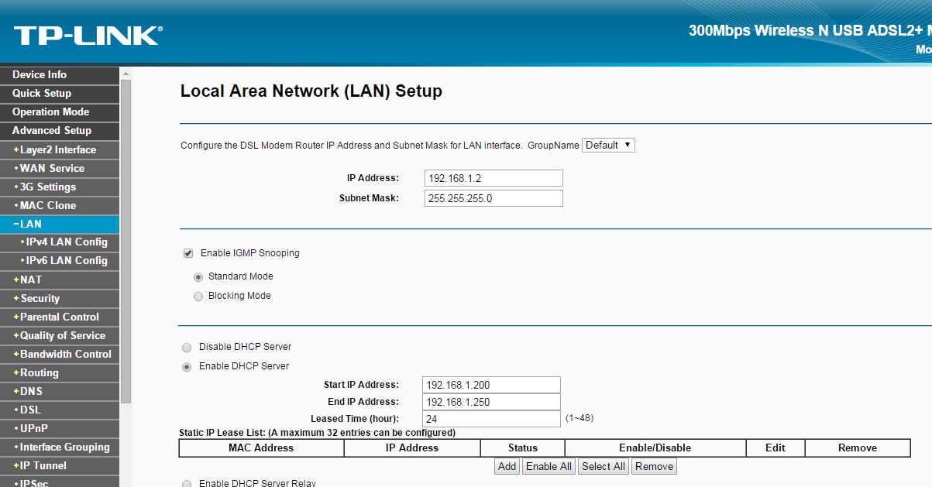Expand Routing section
The height and width of the screenshot is (487, 932).
coord(60,373)
